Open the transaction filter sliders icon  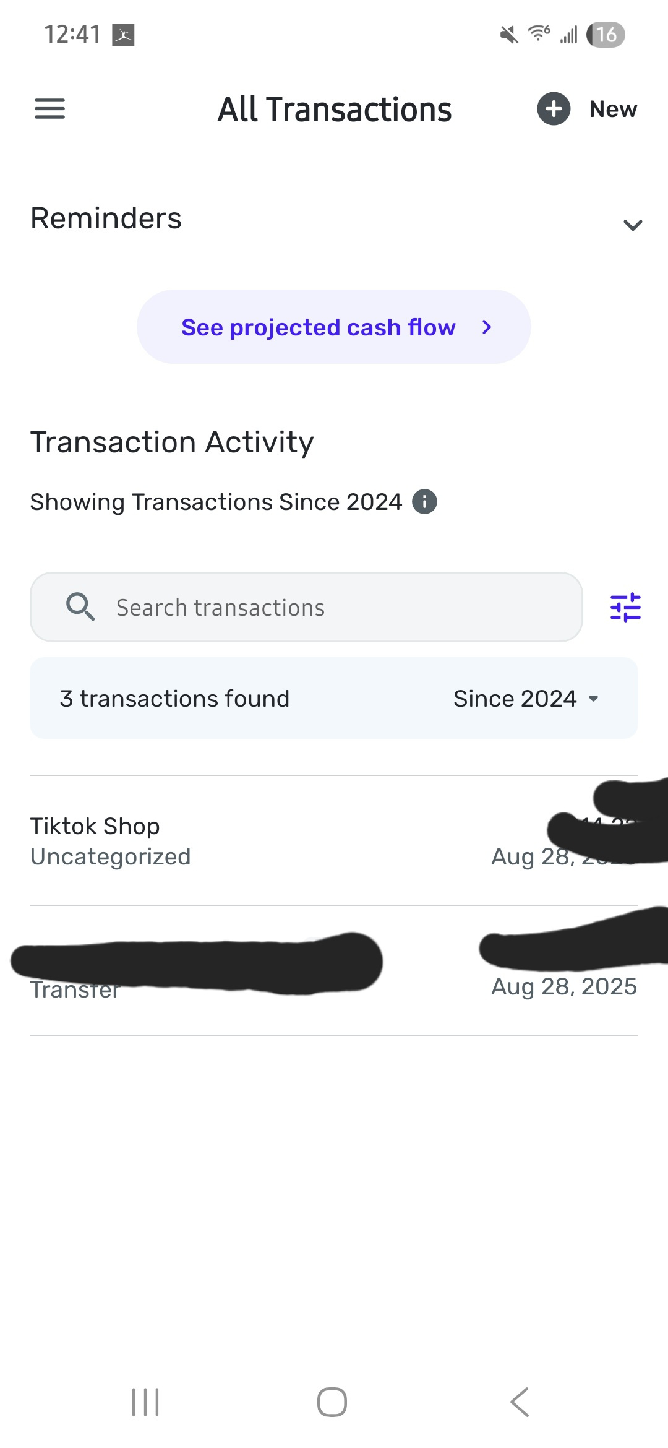[x=625, y=607]
